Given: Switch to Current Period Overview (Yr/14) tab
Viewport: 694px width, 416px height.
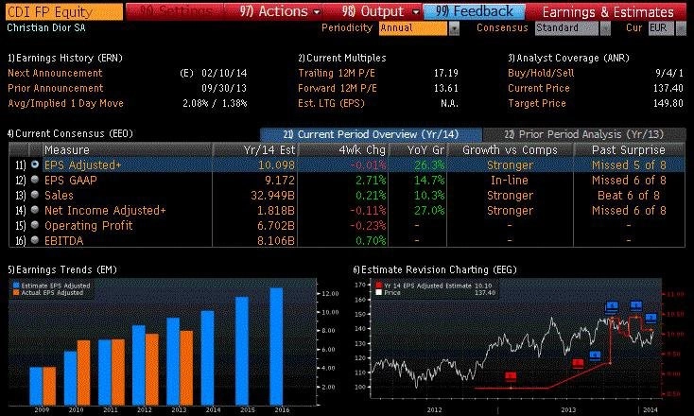Looking at the screenshot, I should (371, 134).
